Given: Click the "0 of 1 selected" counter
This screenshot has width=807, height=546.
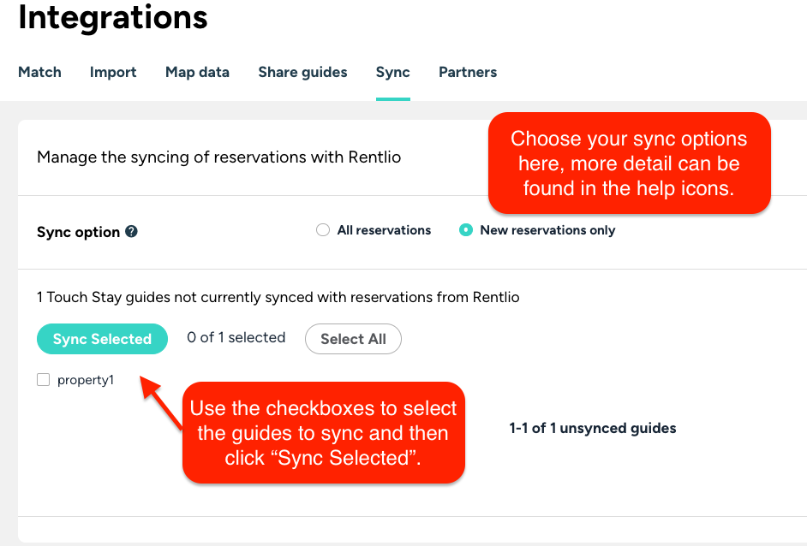Looking at the screenshot, I should (236, 338).
